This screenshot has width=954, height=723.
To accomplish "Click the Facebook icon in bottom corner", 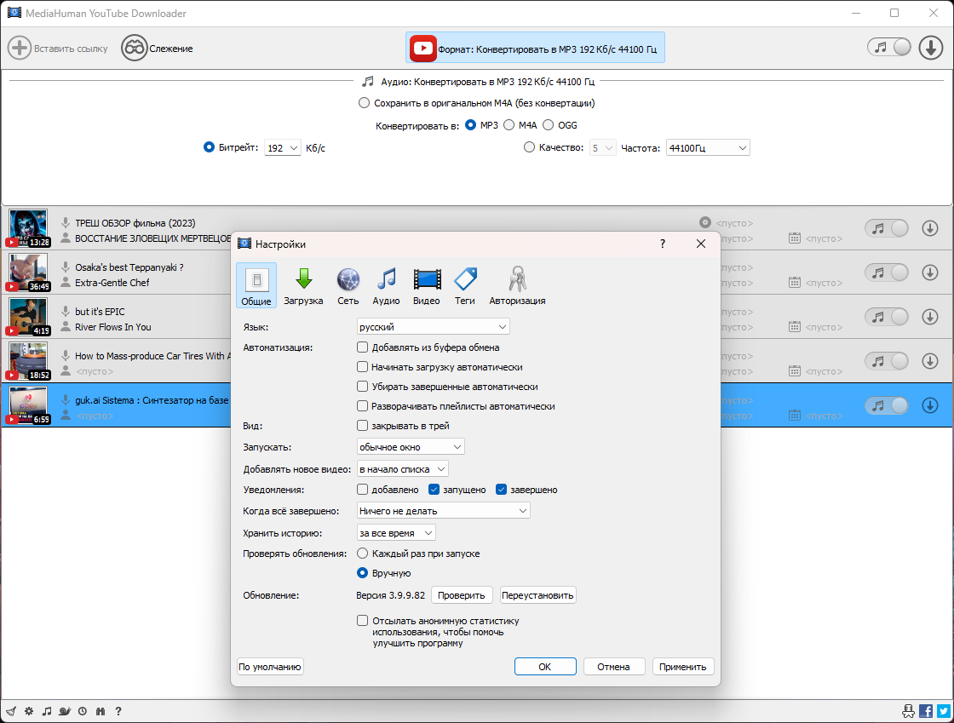I will coord(926,711).
